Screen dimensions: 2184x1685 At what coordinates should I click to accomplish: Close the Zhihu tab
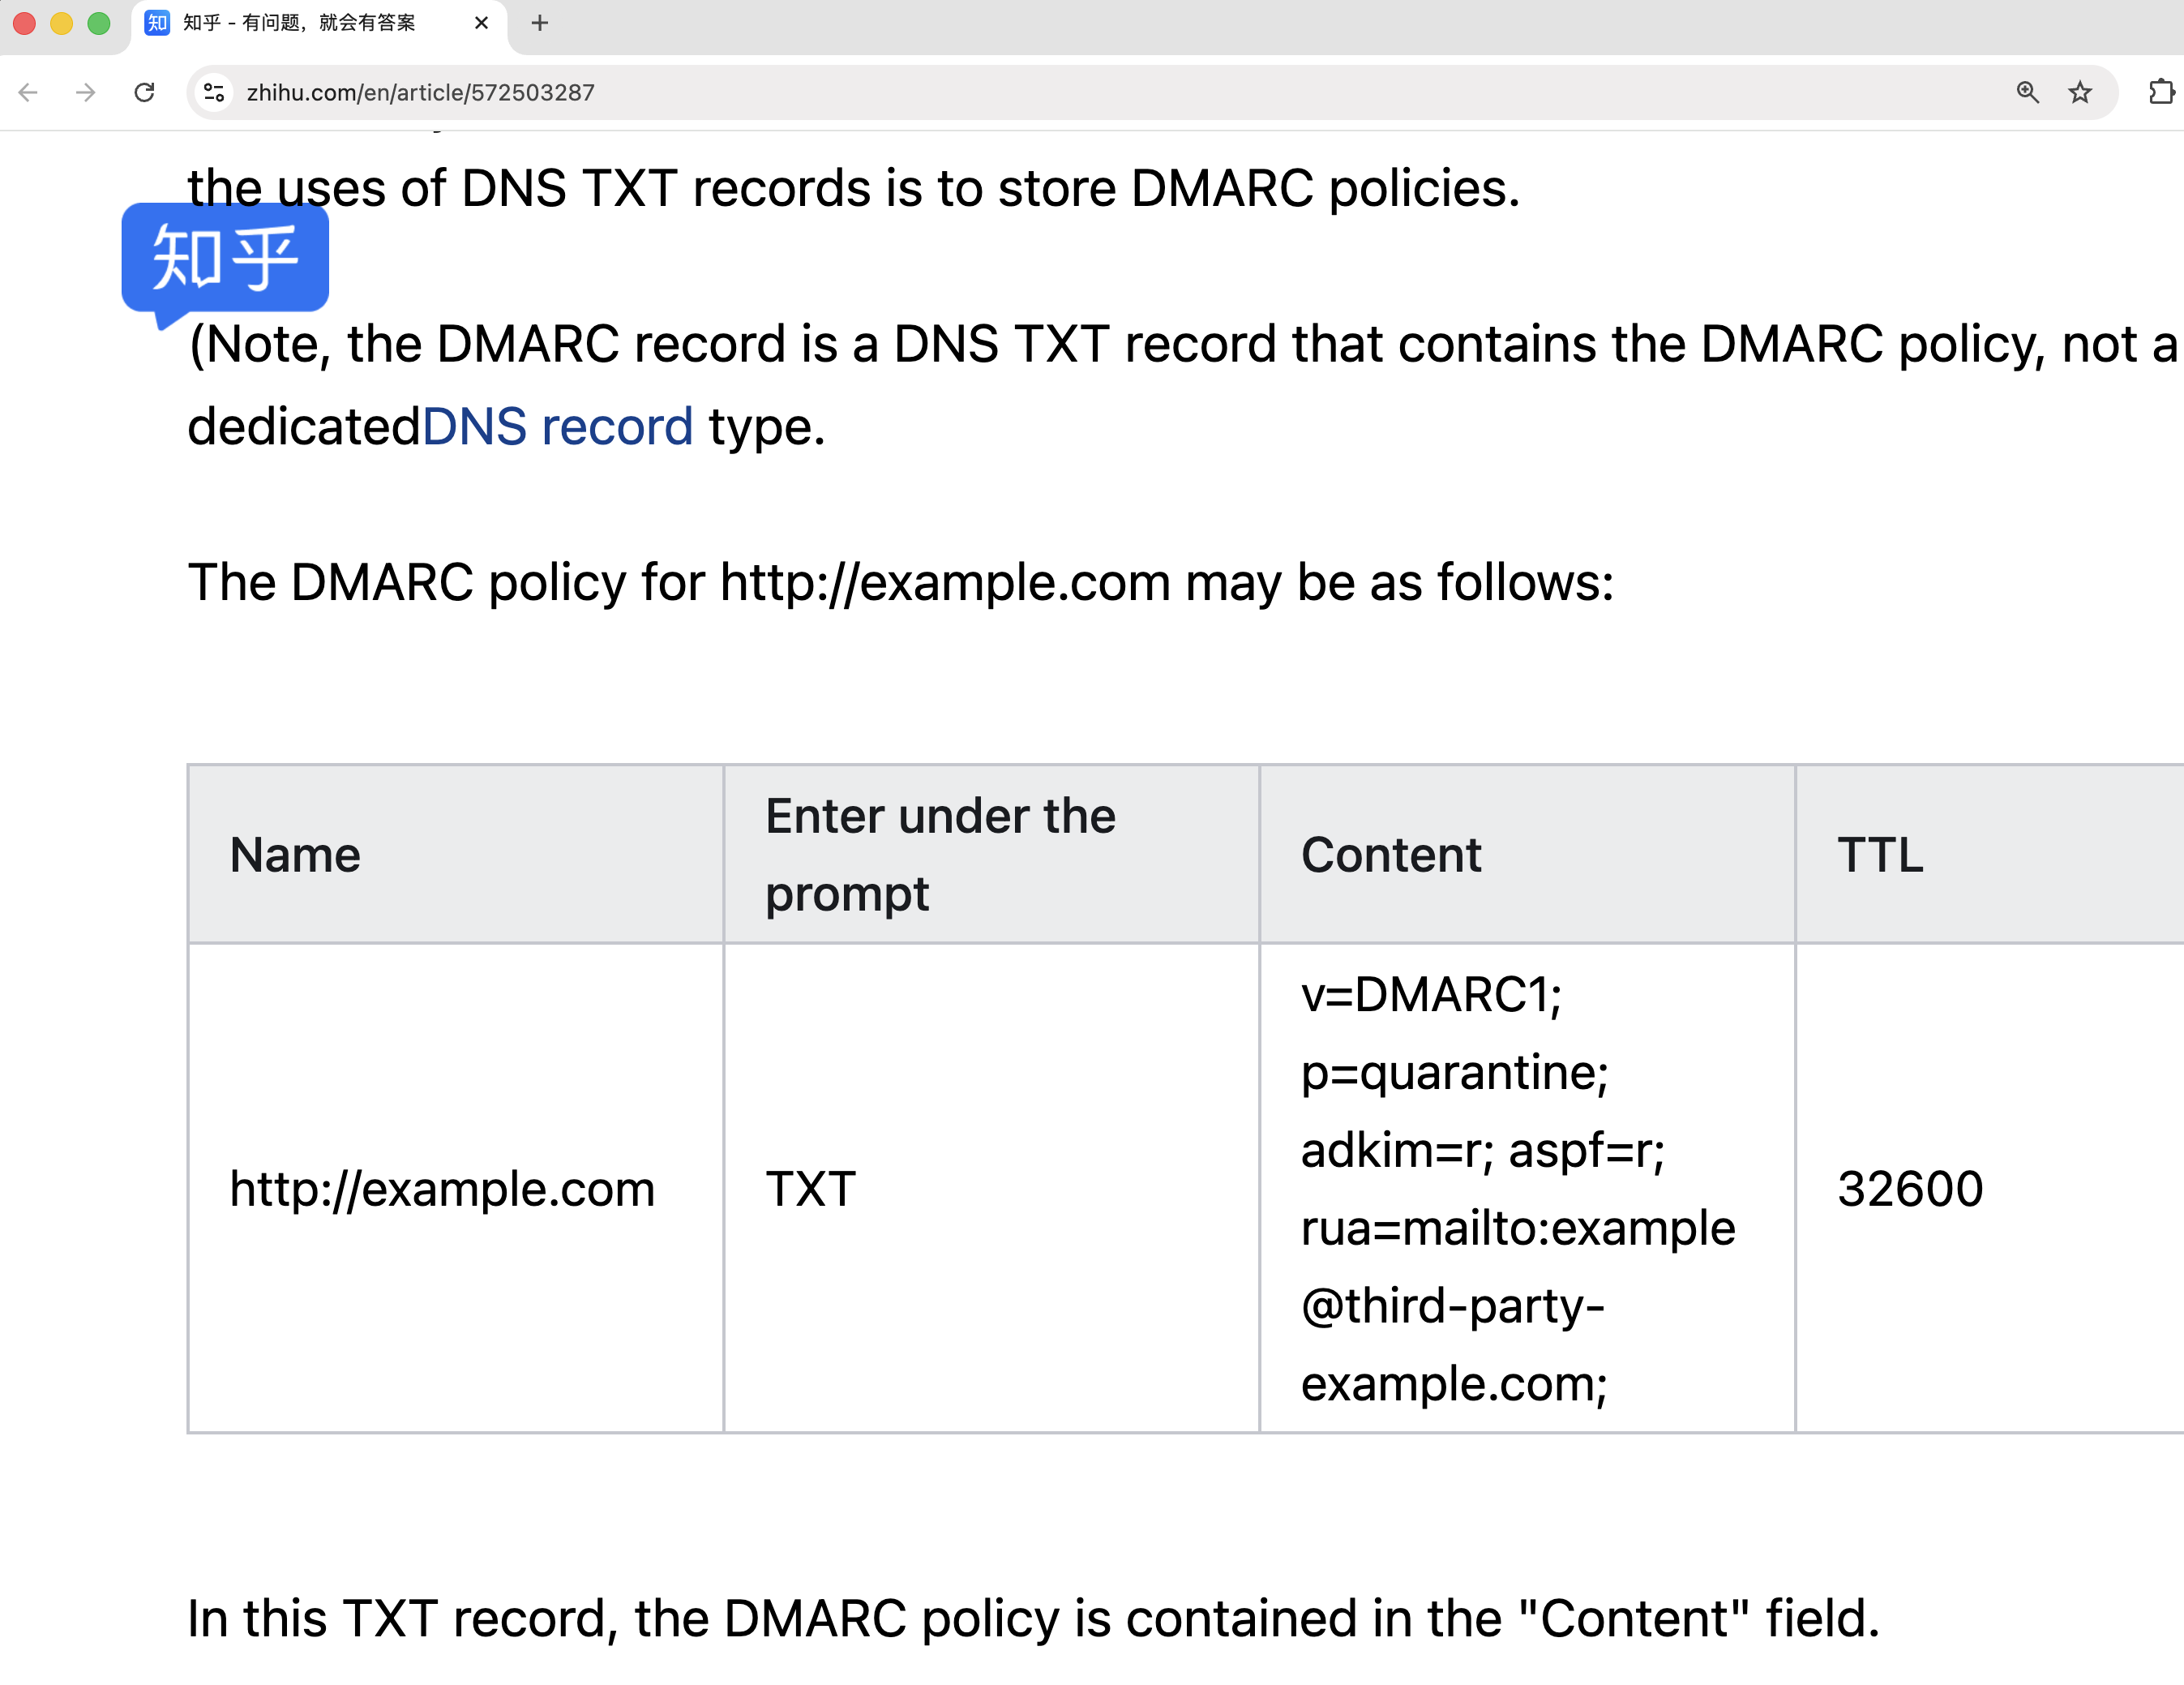(481, 23)
